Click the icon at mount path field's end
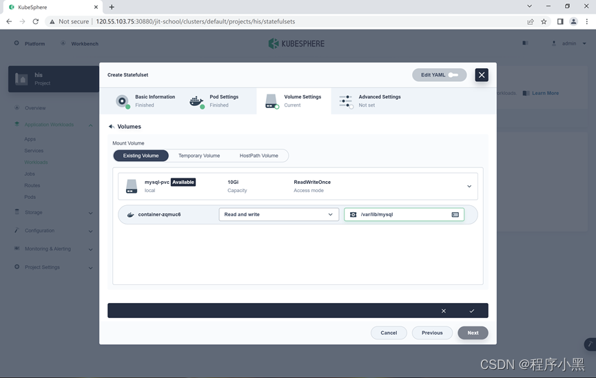This screenshot has width=596, height=378. point(455,215)
